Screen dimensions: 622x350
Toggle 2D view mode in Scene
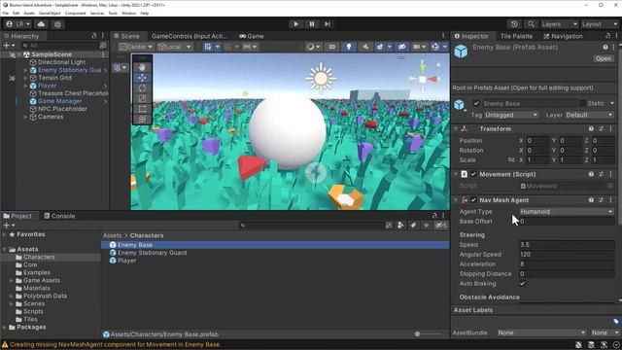click(x=332, y=47)
